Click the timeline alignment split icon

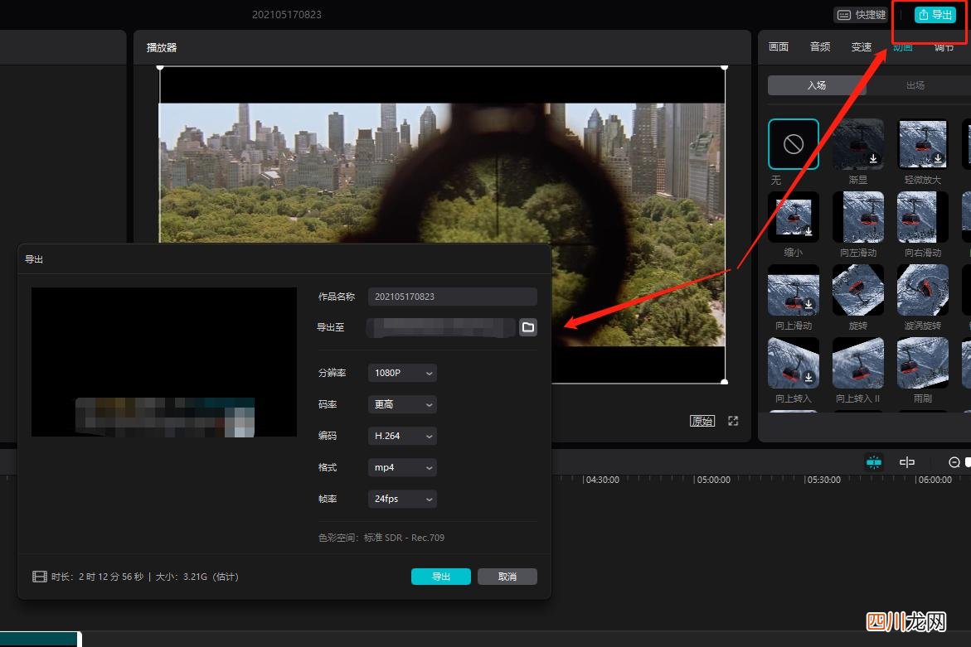(x=906, y=462)
